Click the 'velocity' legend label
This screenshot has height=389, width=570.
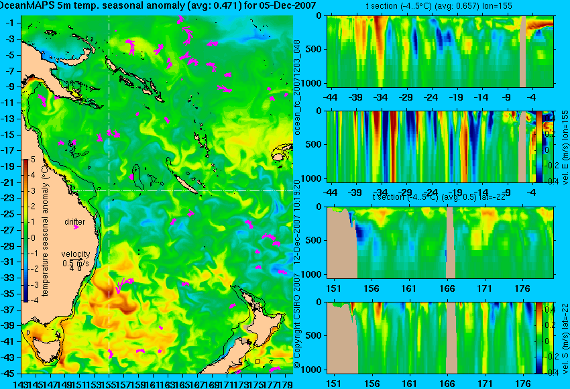pyautogui.click(x=76, y=254)
